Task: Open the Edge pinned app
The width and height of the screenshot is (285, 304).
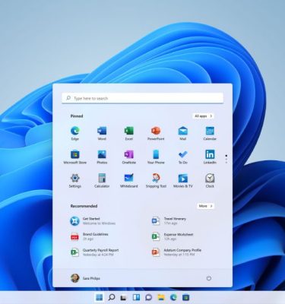Action: click(x=75, y=134)
